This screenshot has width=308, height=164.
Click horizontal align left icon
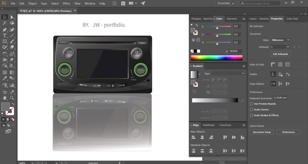point(194,138)
